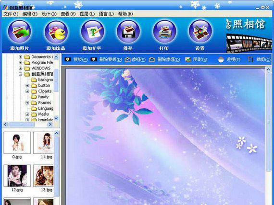Open the 编辑(E) menu

coord(30,14)
